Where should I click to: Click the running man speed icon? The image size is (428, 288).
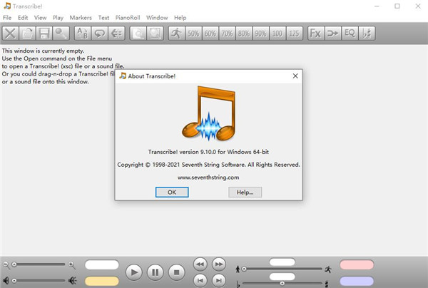(x=177, y=34)
